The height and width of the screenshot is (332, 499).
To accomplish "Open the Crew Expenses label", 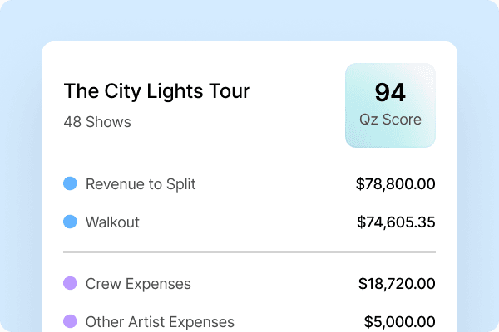I will coord(138,284).
